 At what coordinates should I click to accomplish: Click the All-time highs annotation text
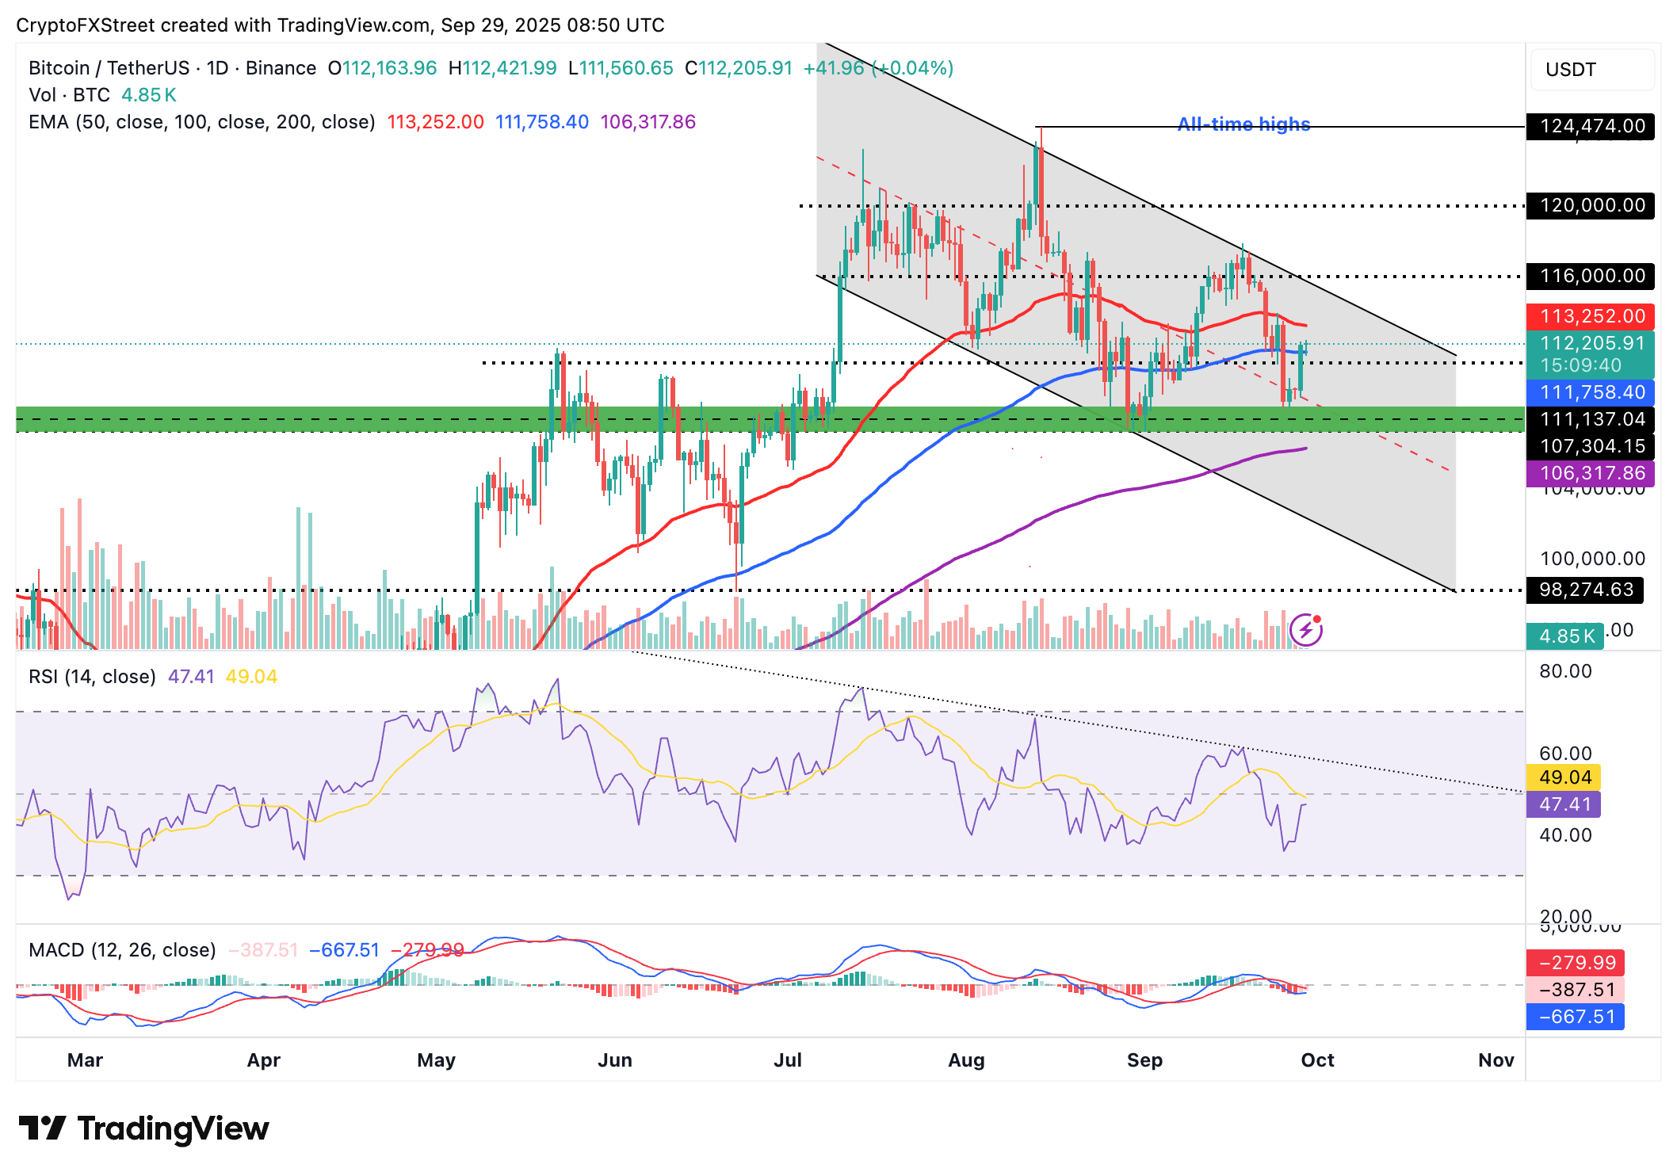pos(1243,124)
